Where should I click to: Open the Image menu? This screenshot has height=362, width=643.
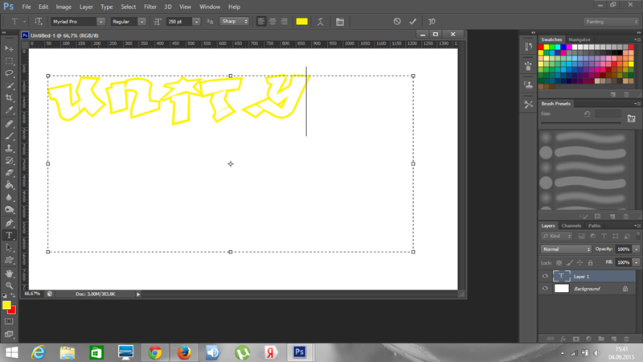point(63,6)
